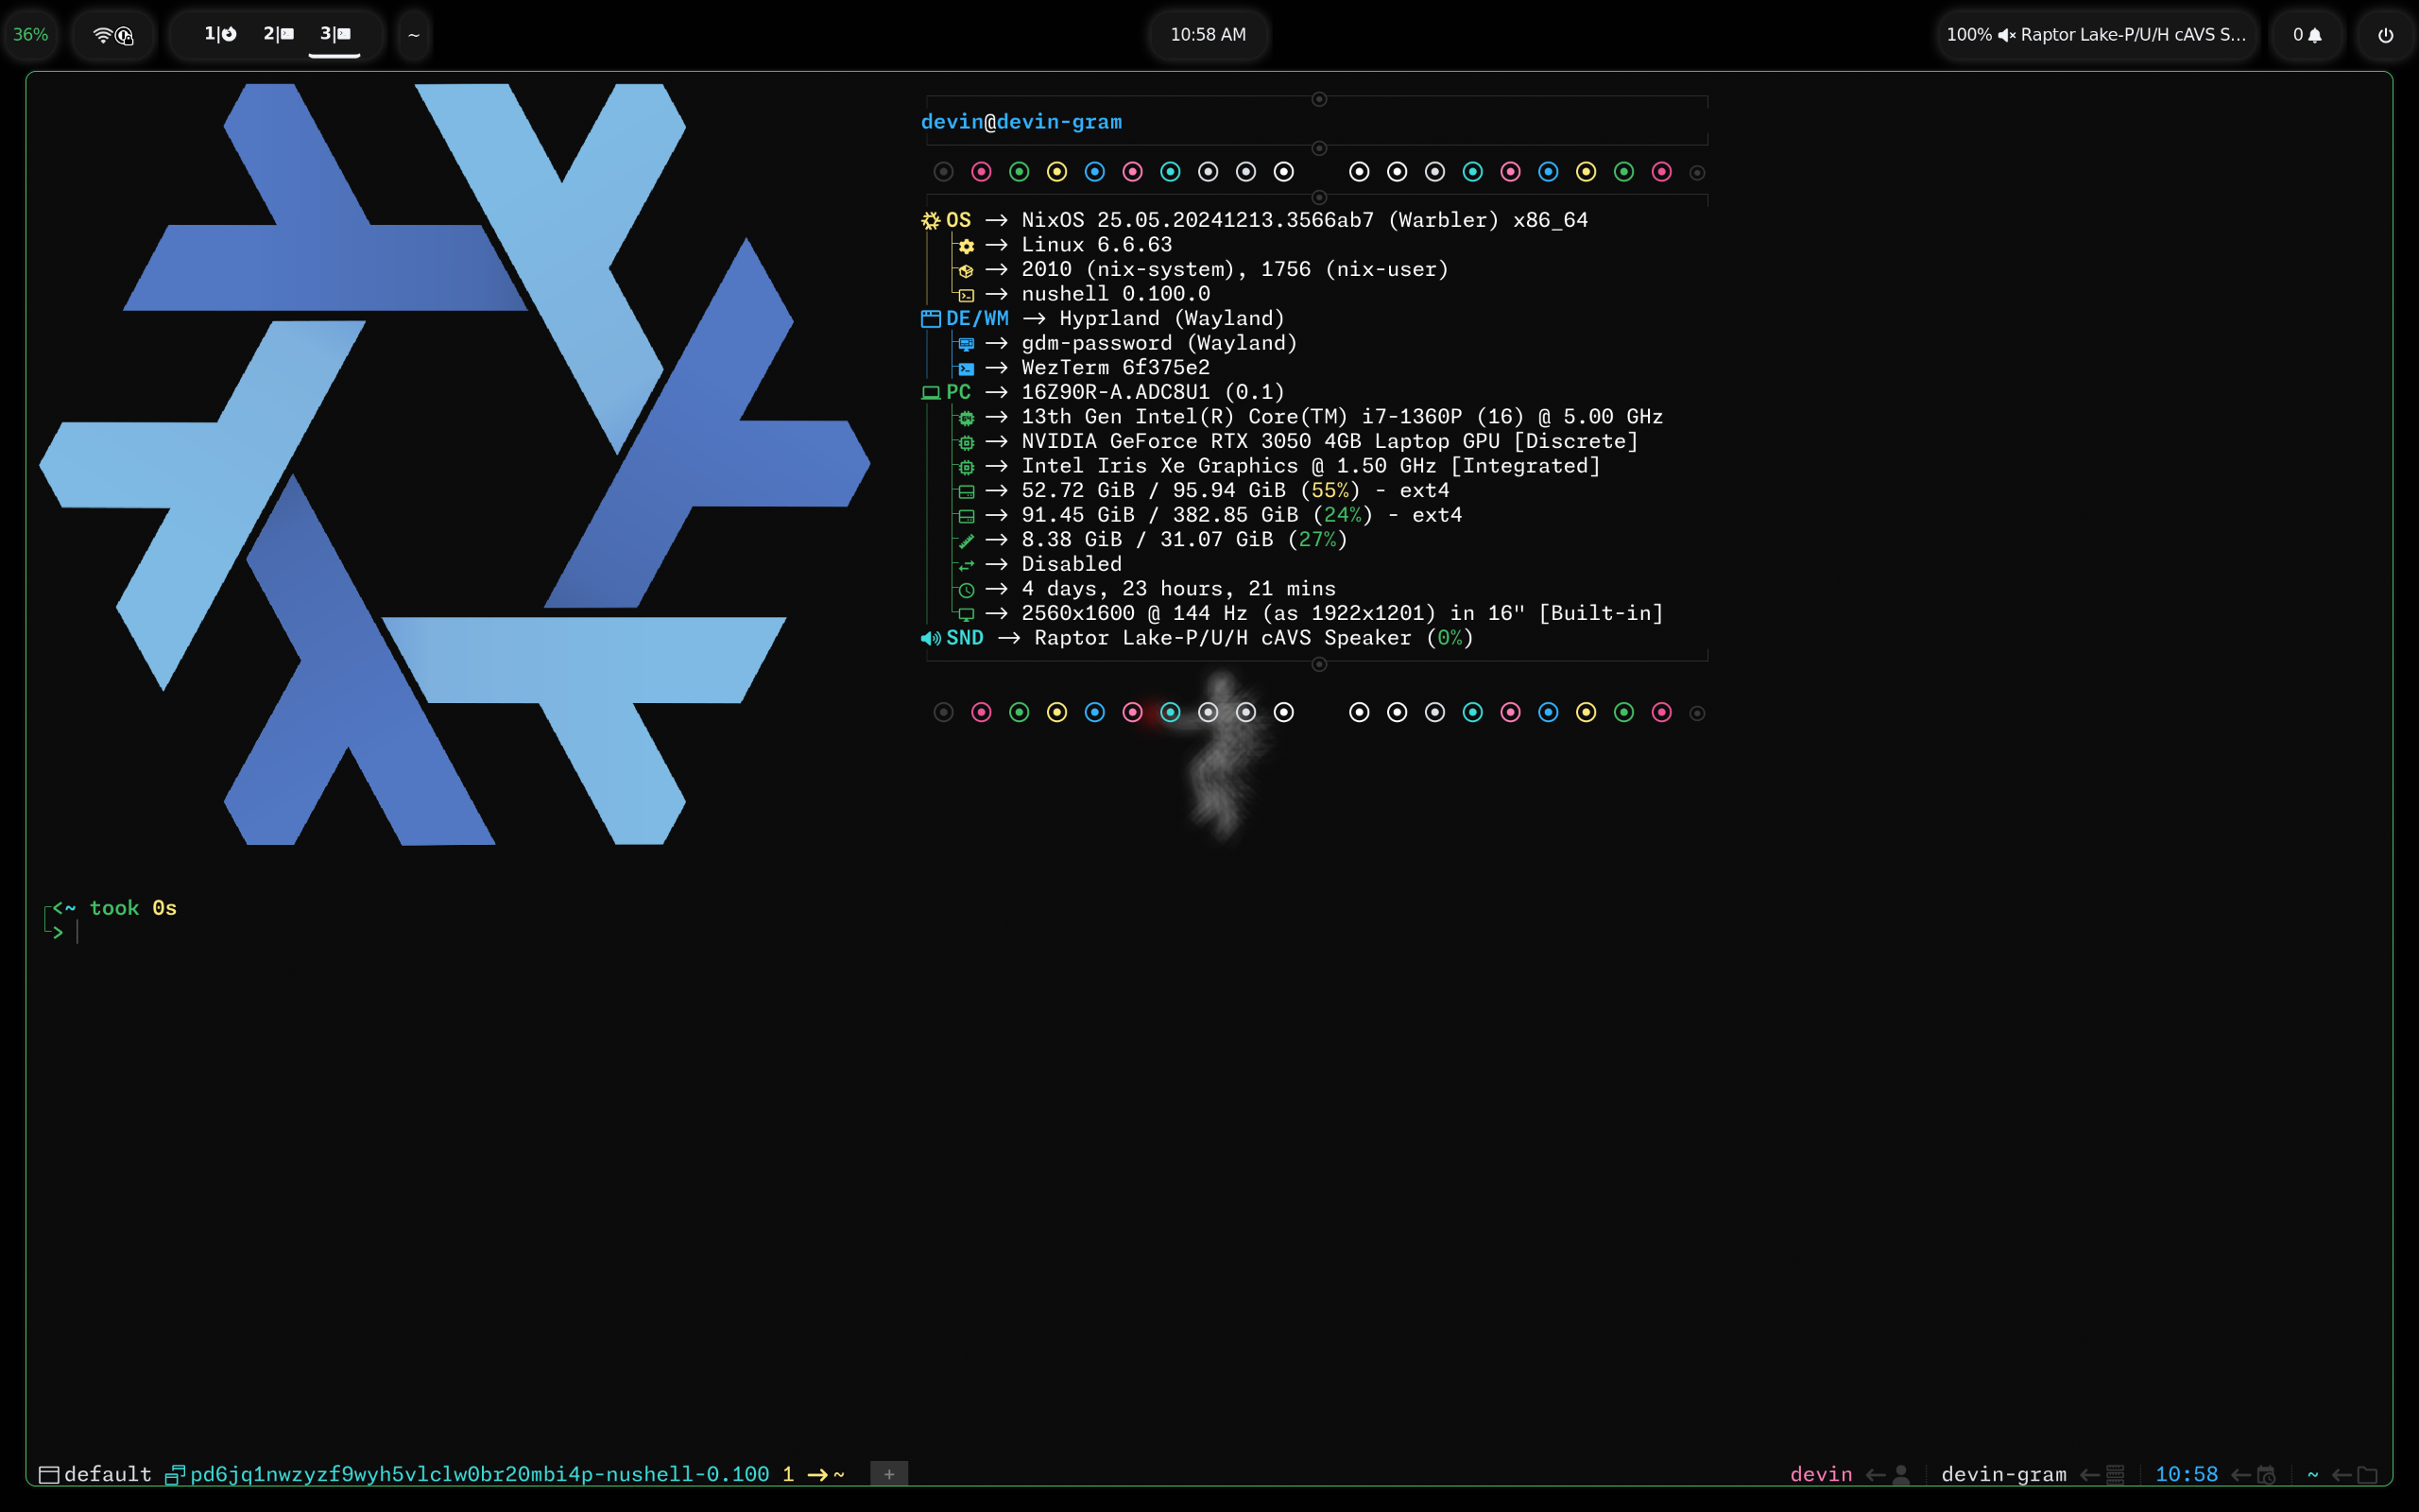This screenshot has height=1512, width=2419.
Task: Click the NixOS 25.05.20241213.3566ab7 text
Action: 1197,220
